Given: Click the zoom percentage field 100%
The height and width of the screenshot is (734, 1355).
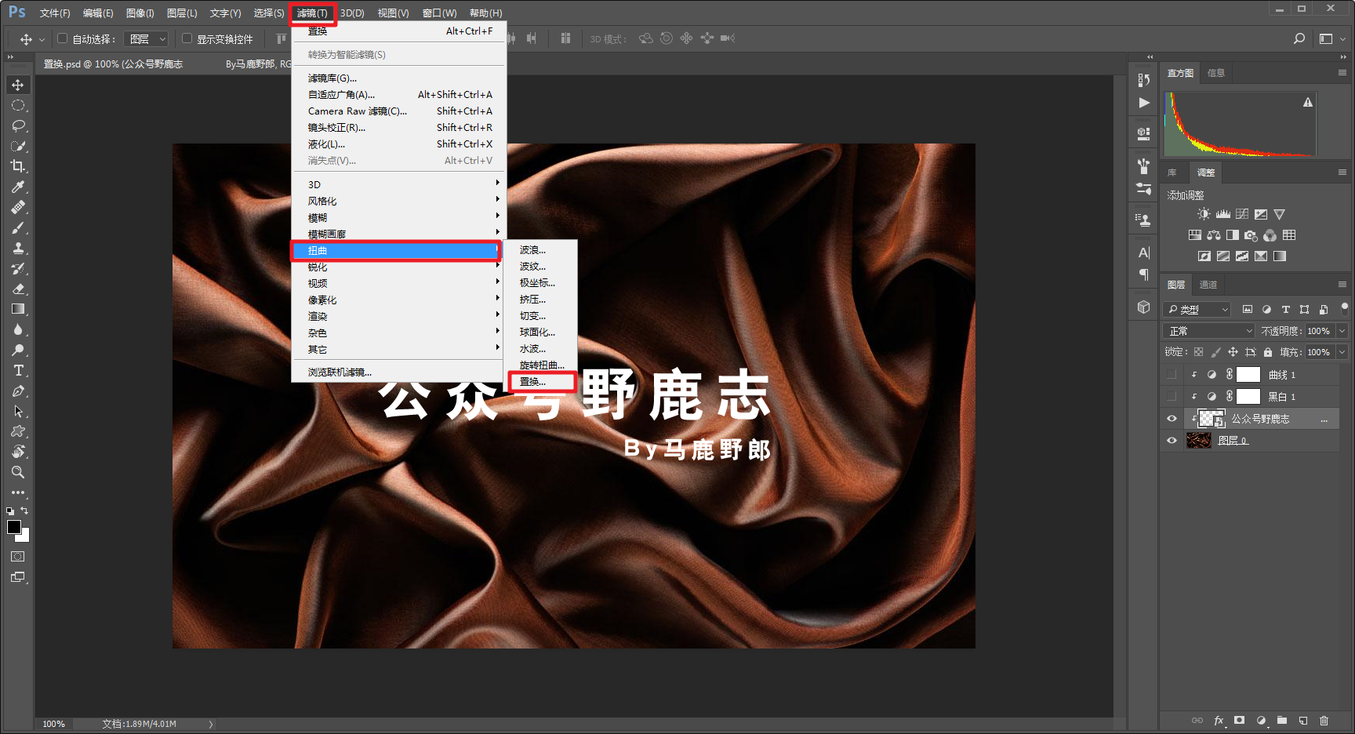Looking at the screenshot, I should click(x=53, y=724).
